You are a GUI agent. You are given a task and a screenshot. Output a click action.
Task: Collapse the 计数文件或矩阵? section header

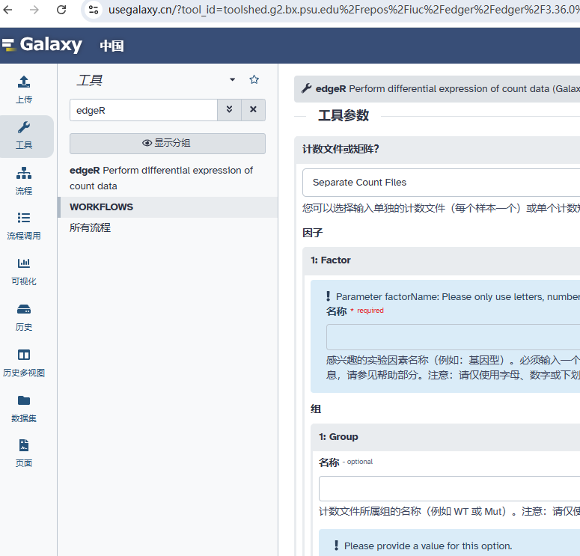pyautogui.click(x=437, y=149)
